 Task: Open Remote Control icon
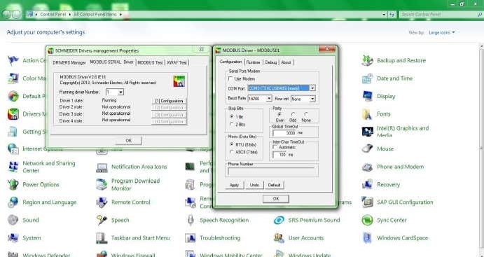click(x=102, y=202)
